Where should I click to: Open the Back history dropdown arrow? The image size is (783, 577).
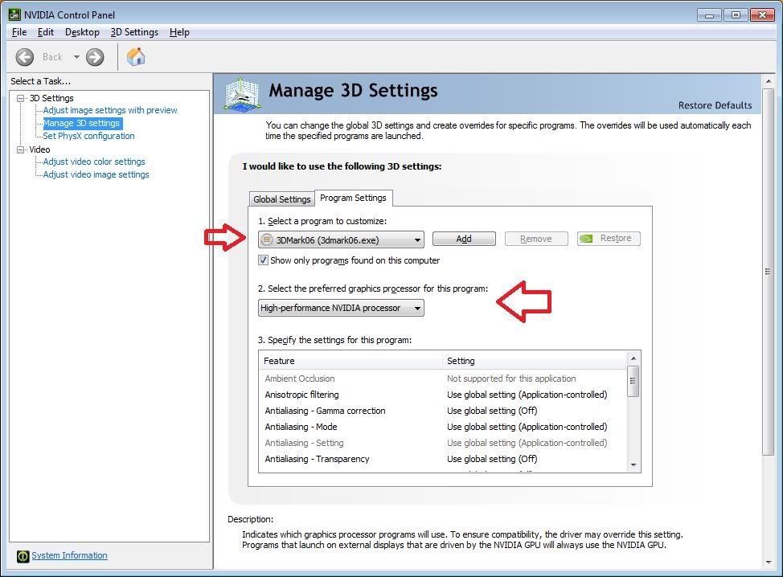point(76,57)
